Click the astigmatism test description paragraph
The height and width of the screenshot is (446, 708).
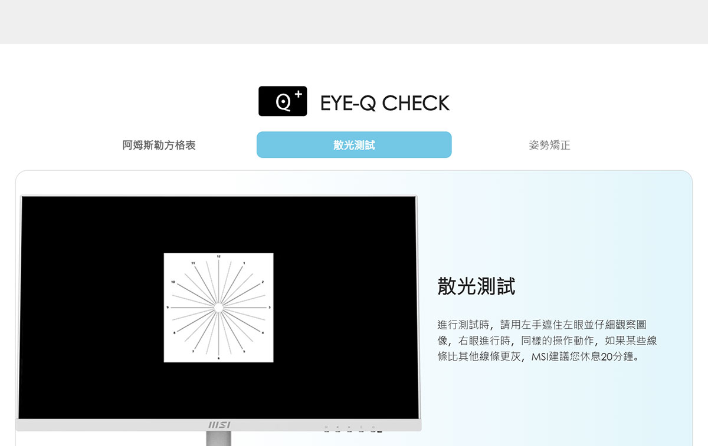[x=548, y=341]
